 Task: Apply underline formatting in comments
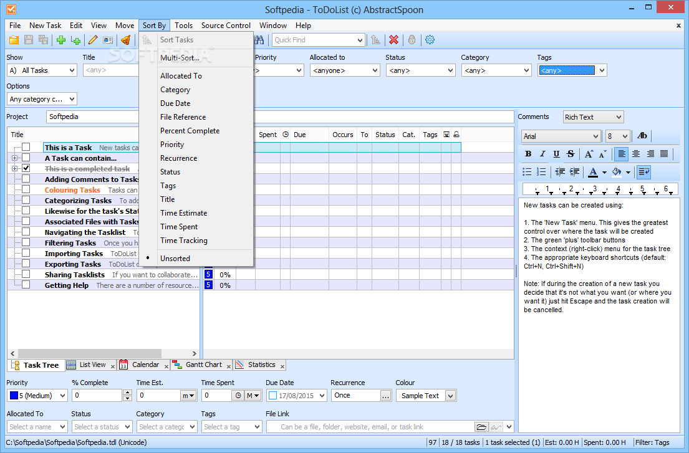tap(556, 154)
